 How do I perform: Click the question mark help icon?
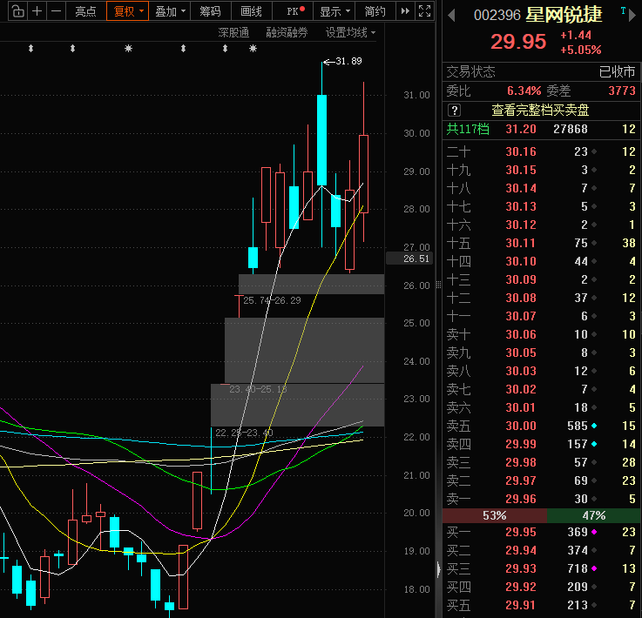[x=455, y=110]
